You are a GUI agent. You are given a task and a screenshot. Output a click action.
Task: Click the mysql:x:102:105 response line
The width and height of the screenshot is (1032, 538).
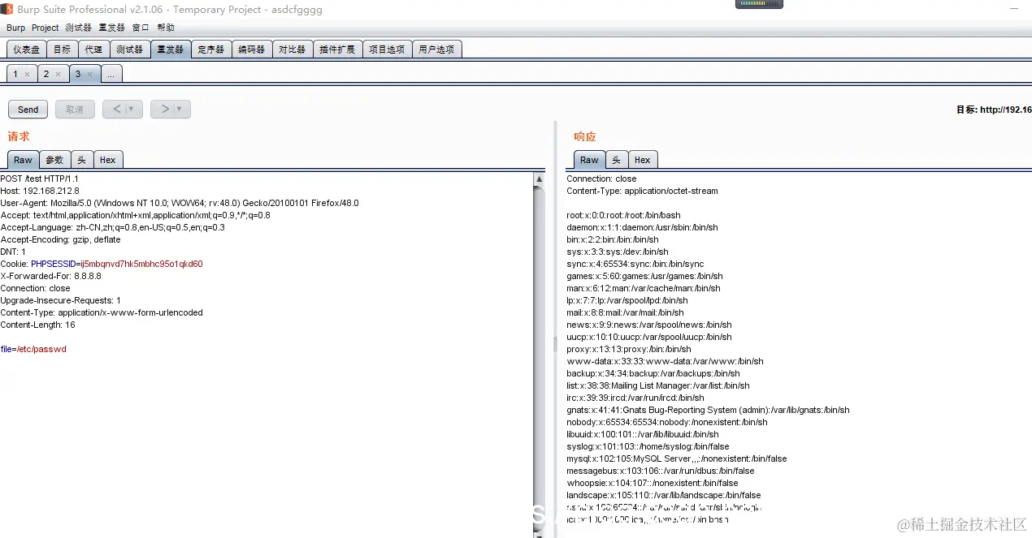(676, 458)
